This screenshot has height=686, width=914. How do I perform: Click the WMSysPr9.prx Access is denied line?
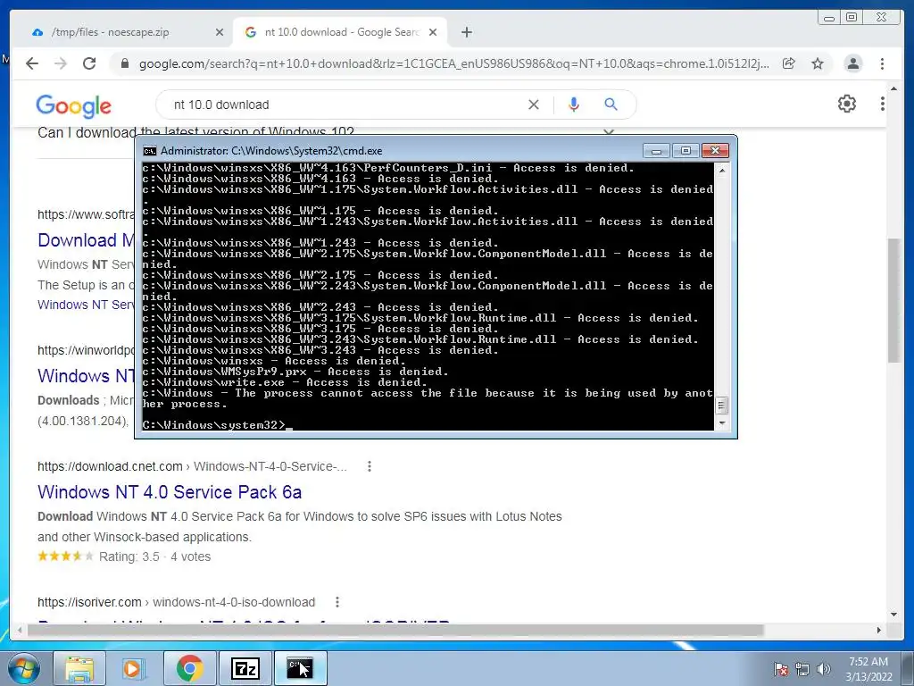pyautogui.click(x=295, y=372)
